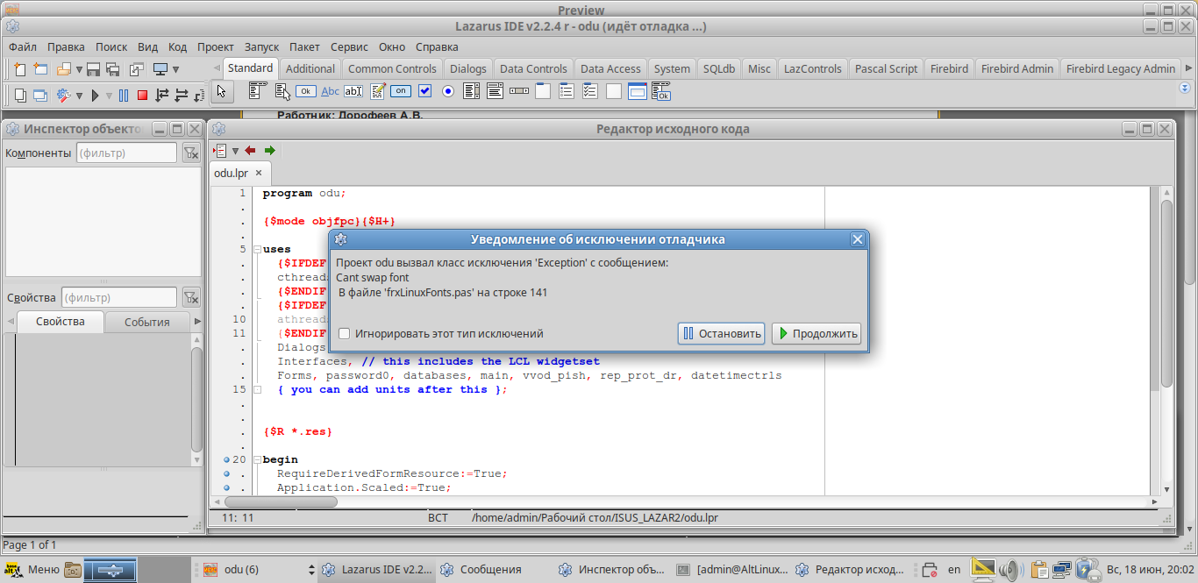Open the Проект menu
Image resolution: width=1198 pixels, height=583 pixels.
(x=215, y=47)
